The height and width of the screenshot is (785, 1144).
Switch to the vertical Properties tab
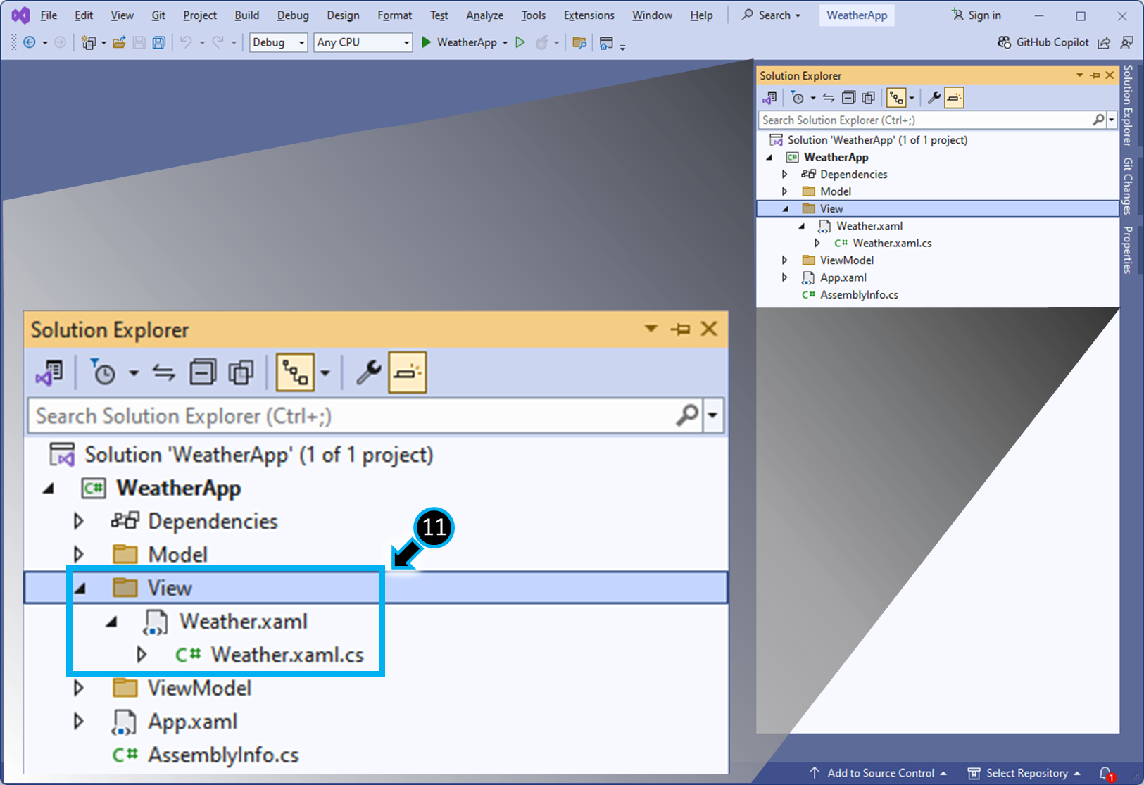point(1128,250)
